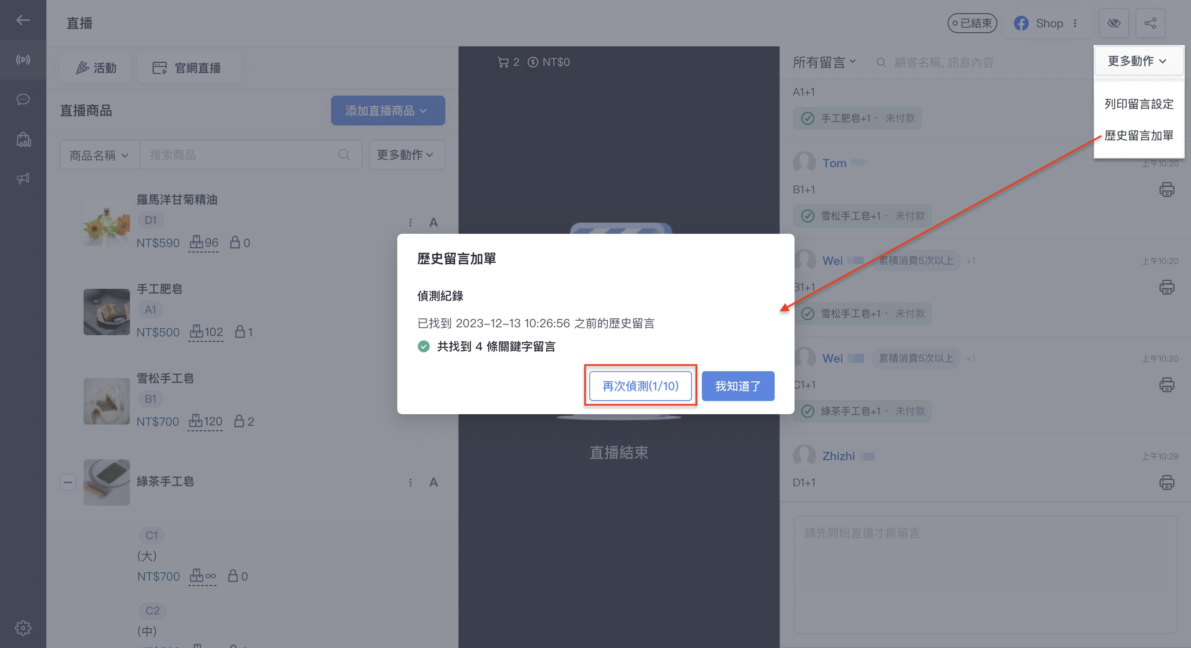
Task: Expand the 添加直播商品 dropdown
Action: [x=388, y=110]
